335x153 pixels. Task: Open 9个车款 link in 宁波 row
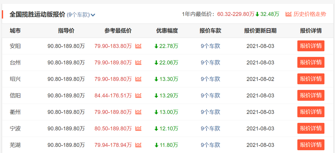210,128
